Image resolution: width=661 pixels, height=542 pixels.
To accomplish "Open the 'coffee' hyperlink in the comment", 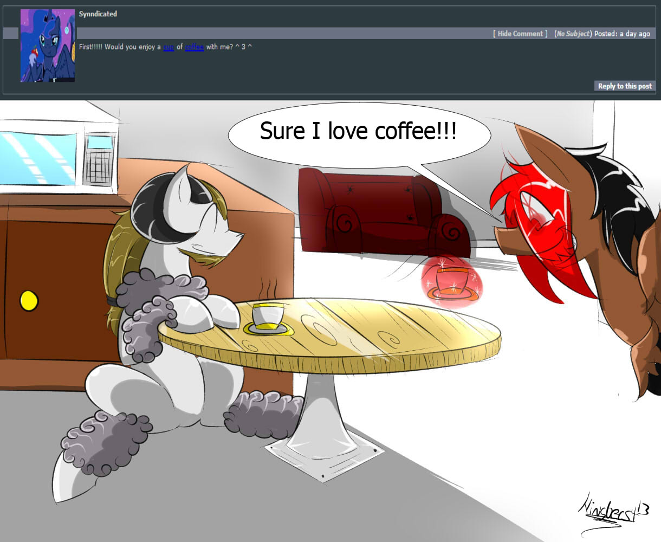I will click(195, 47).
